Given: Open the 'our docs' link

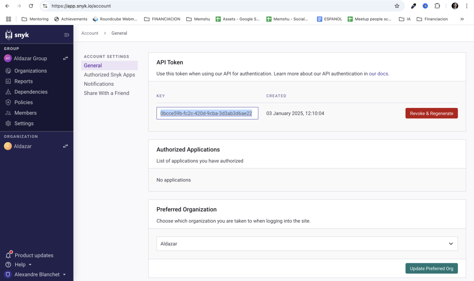Looking at the screenshot, I should point(379,74).
